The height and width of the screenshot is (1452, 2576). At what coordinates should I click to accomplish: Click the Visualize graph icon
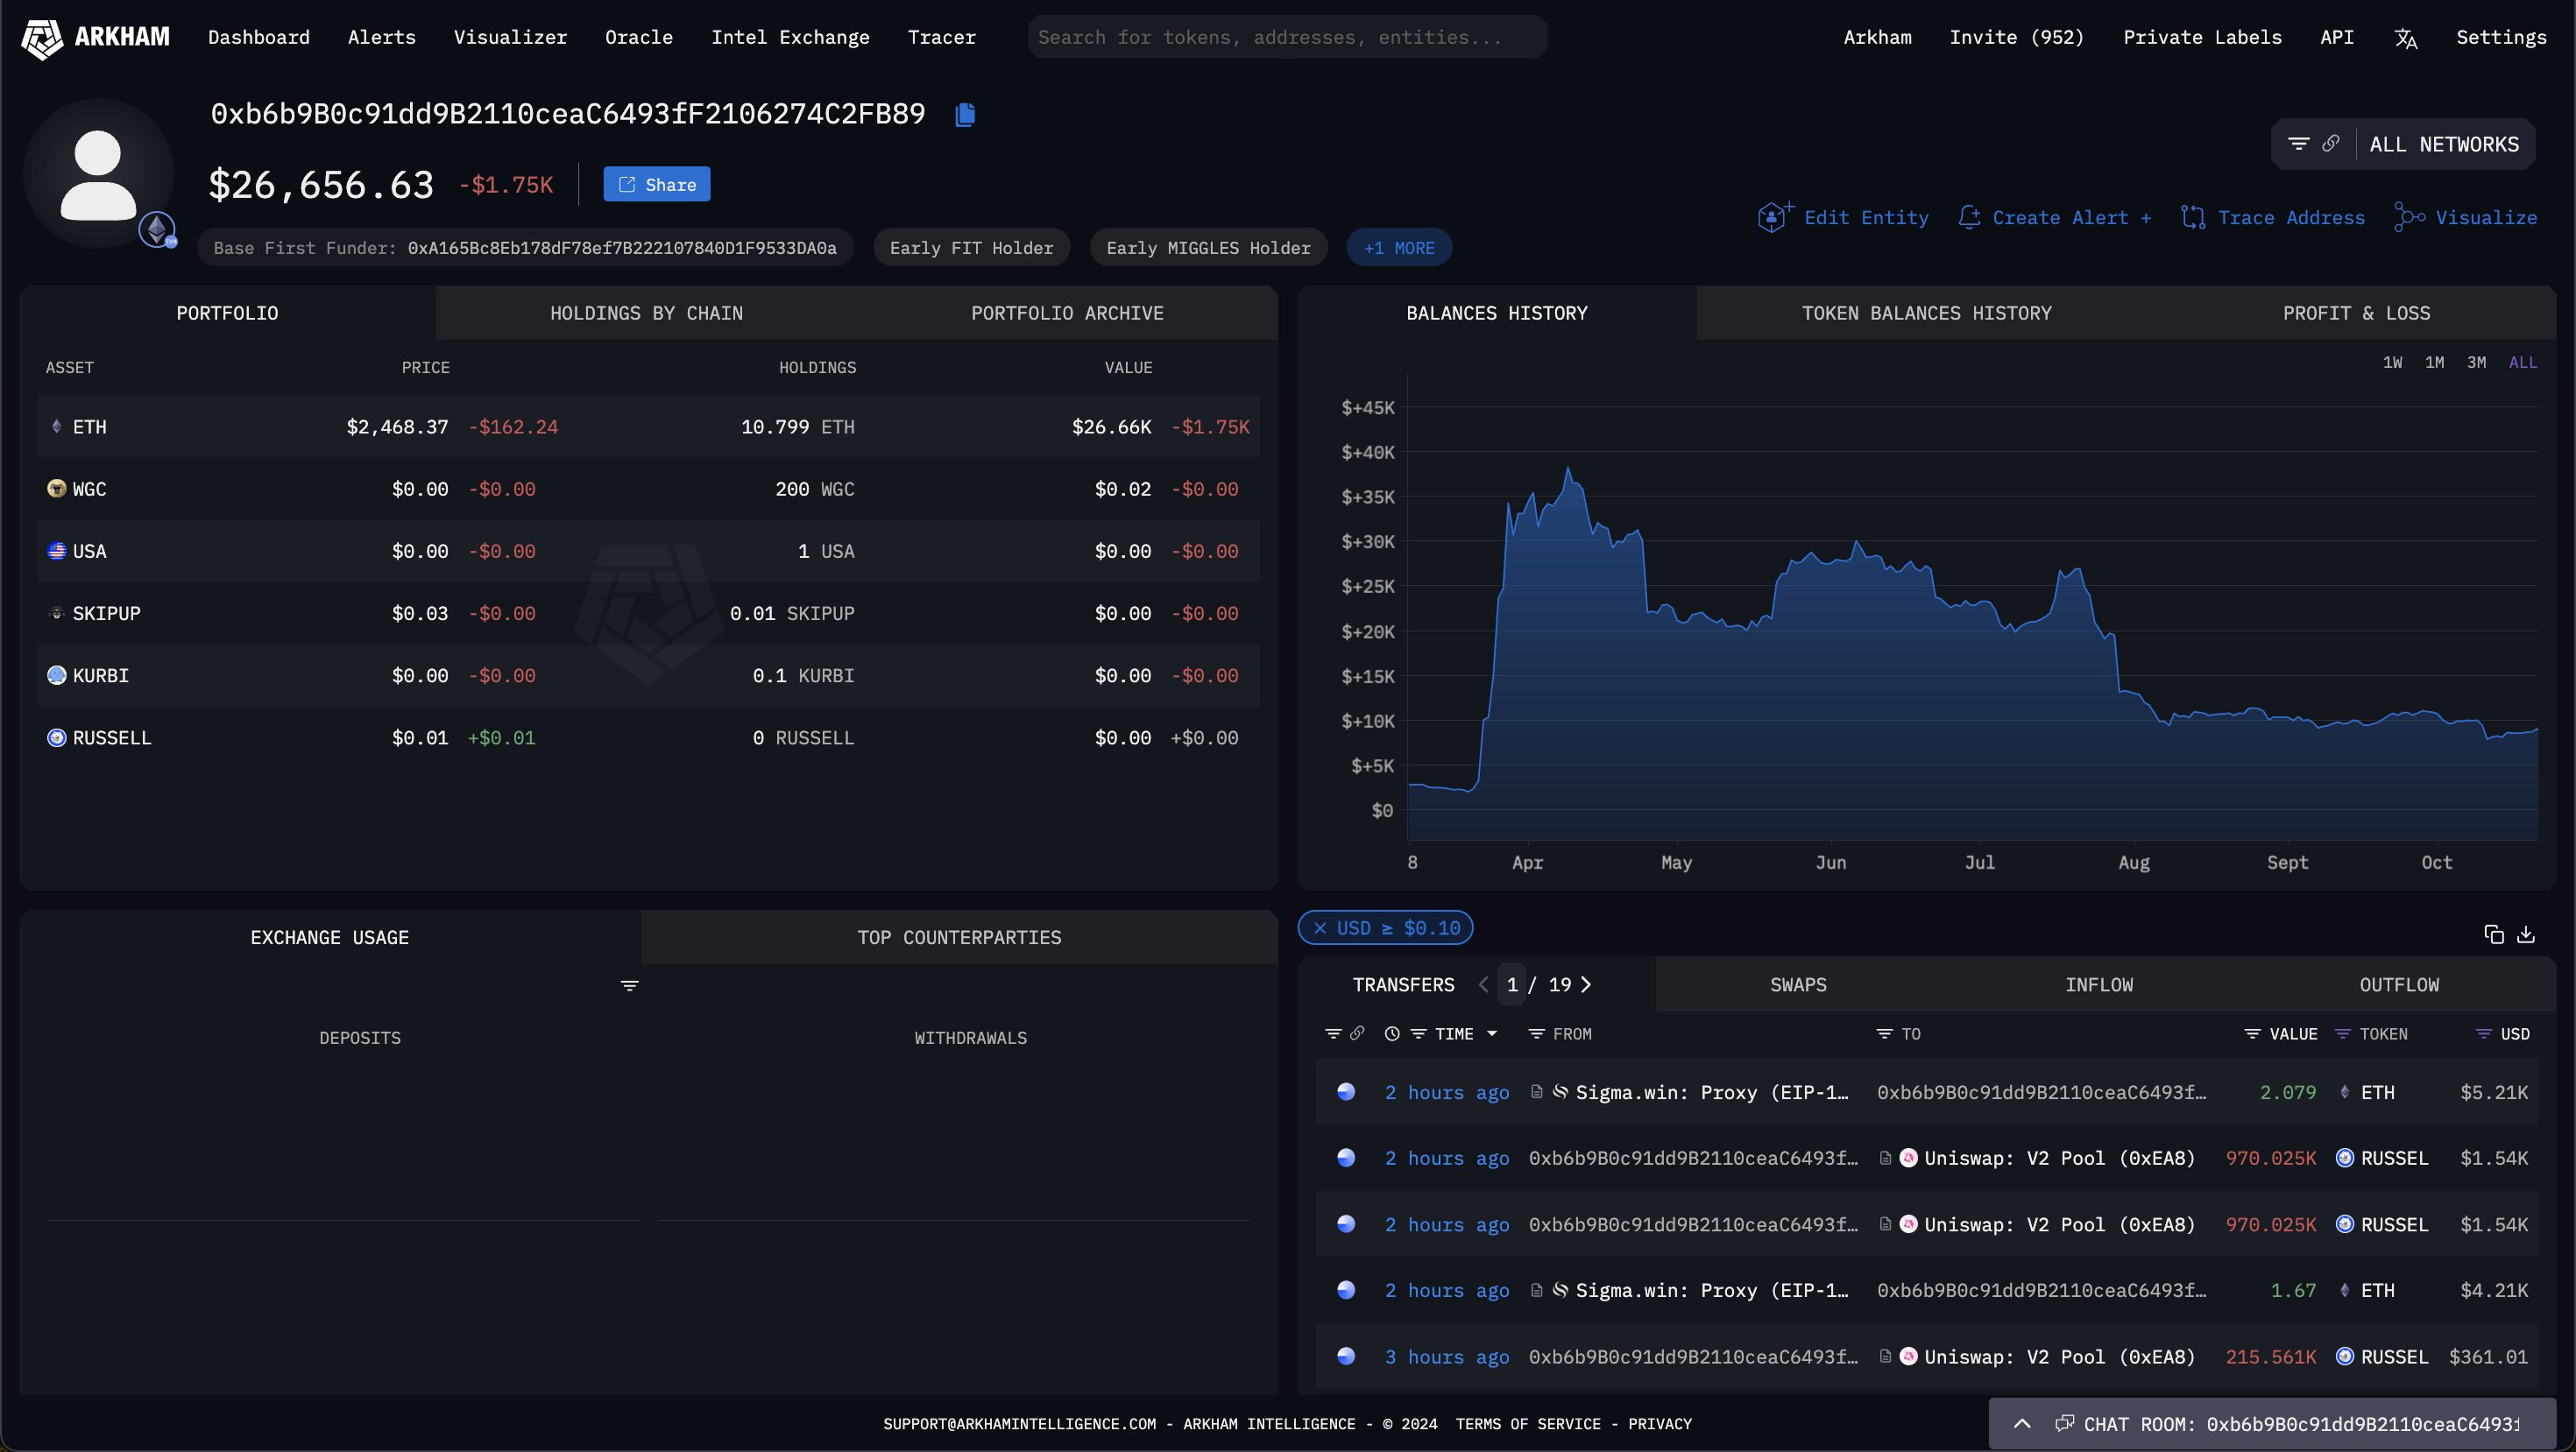[x=2409, y=217]
